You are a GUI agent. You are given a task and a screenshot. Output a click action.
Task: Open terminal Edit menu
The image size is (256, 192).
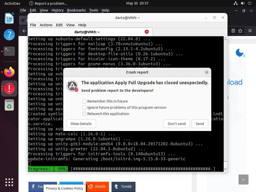coord(59,25)
